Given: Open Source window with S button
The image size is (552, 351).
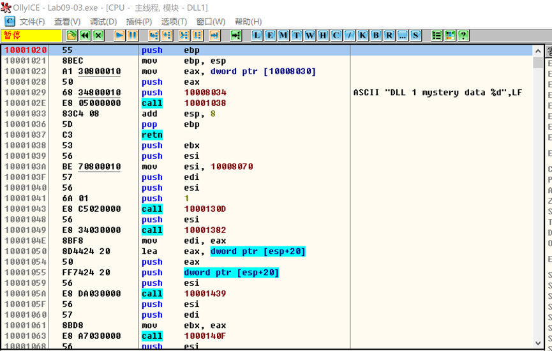Looking at the screenshot, I should [415, 35].
